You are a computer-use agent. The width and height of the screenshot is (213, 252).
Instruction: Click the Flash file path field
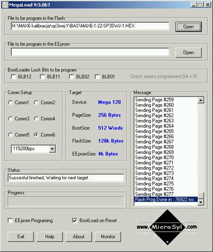[x=90, y=26]
